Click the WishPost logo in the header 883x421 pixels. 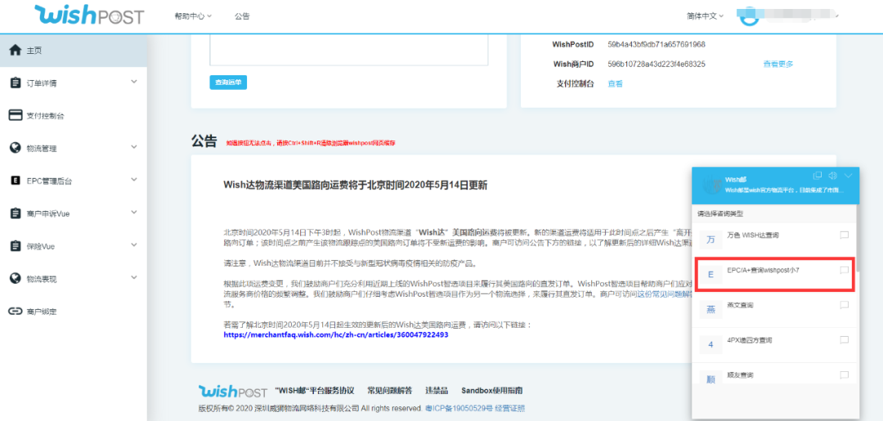[x=89, y=16]
